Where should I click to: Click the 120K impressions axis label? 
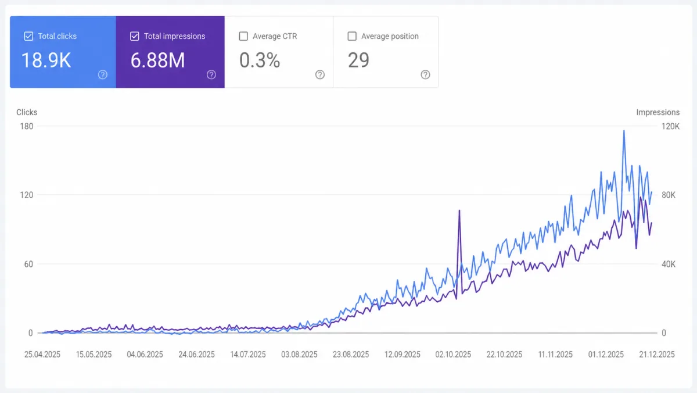coord(671,126)
